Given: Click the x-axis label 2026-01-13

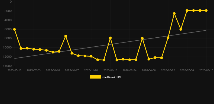Looking at the screenshot, I should (x=110, y=70).
